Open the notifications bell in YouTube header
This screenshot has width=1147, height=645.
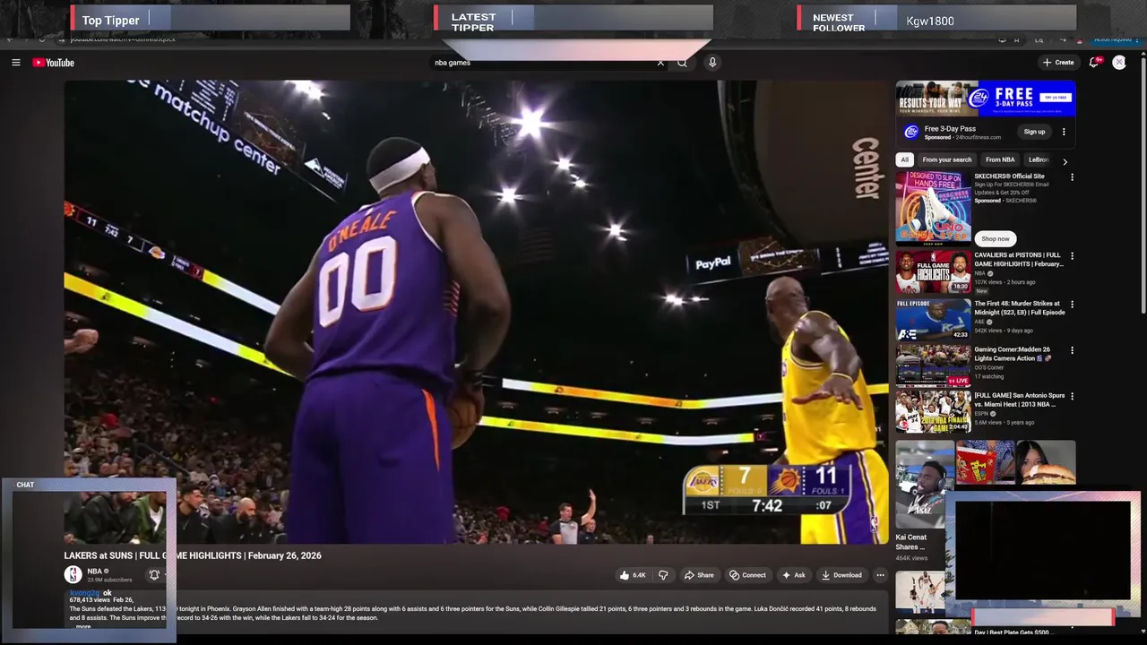coord(1094,63)
